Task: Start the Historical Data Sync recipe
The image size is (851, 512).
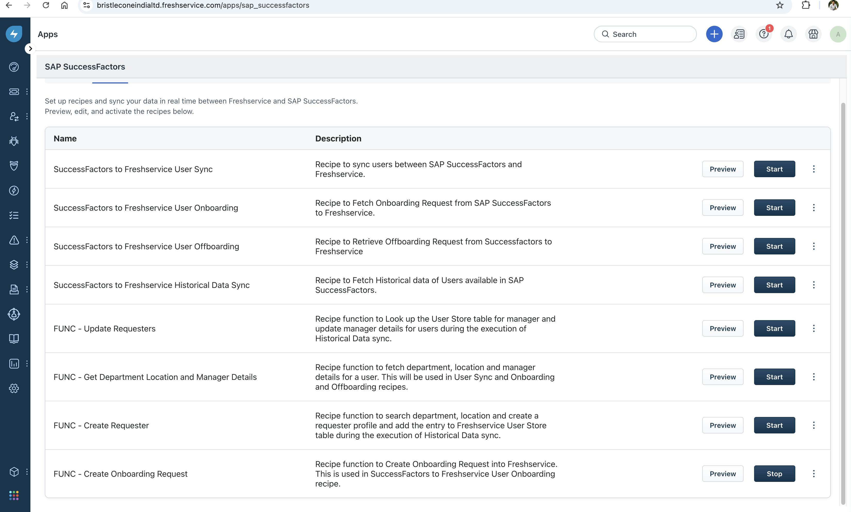Action: [x=774, y=285]
